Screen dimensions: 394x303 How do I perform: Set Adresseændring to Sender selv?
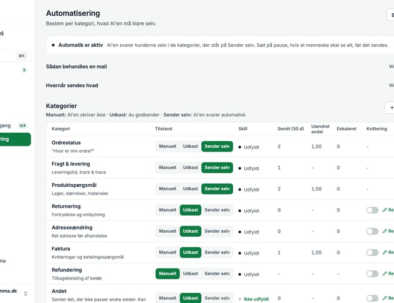pos(217,231)
